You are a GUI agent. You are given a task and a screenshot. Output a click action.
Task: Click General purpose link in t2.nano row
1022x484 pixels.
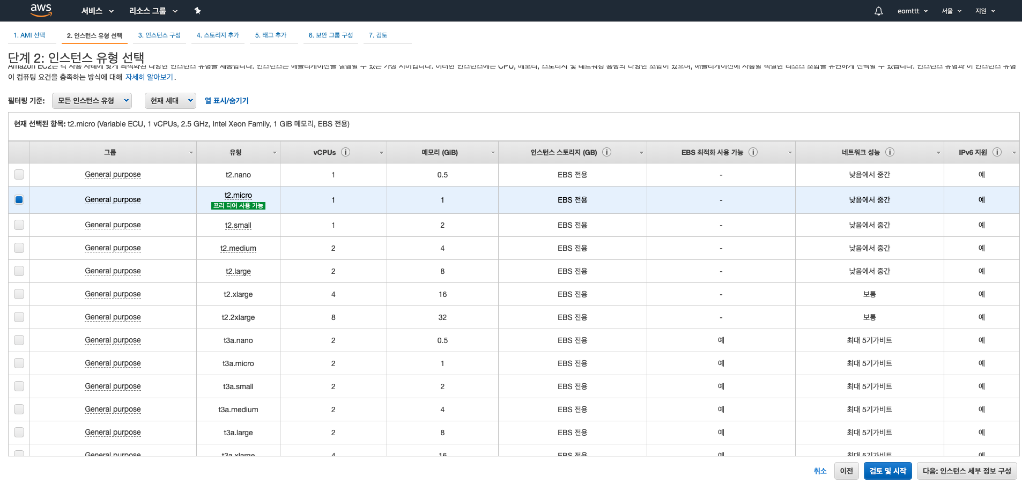click(113, 175)
